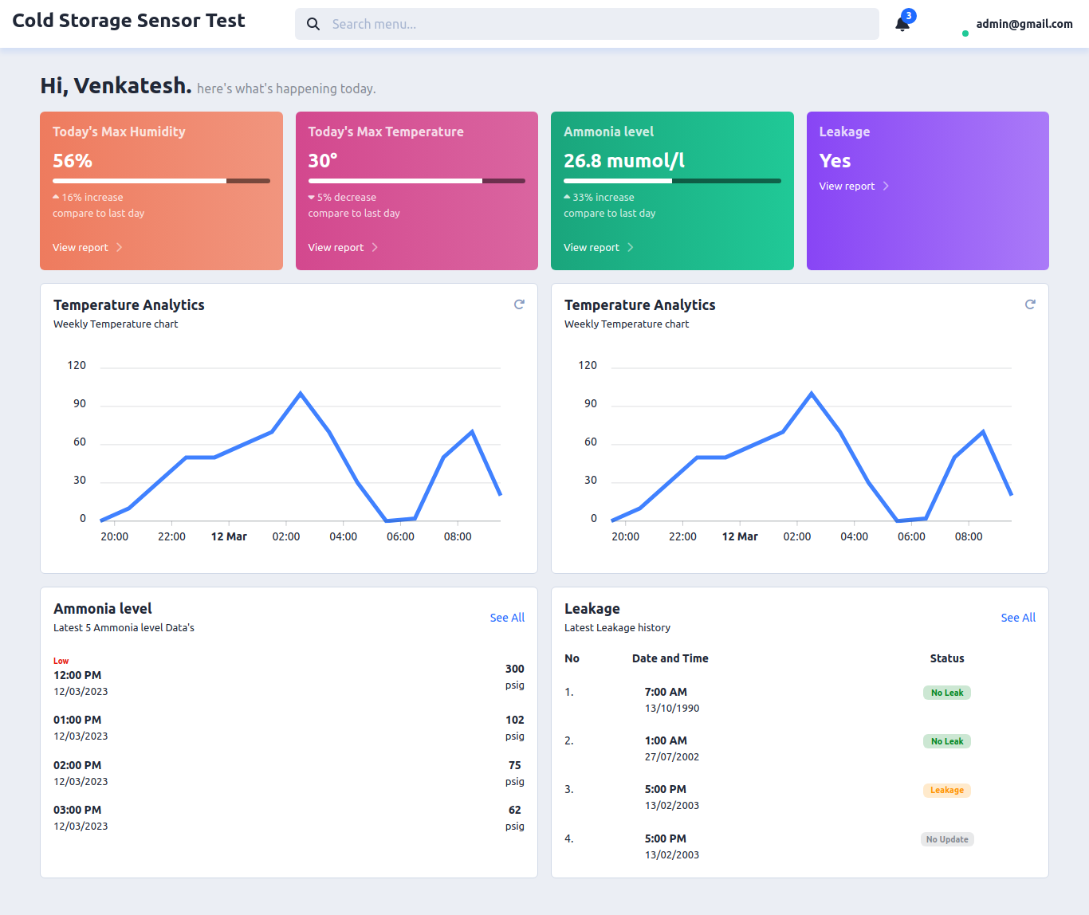Open the Cold Storage Sensor Test title
Screen dimensions: 1089x915
tap(128, 21)
